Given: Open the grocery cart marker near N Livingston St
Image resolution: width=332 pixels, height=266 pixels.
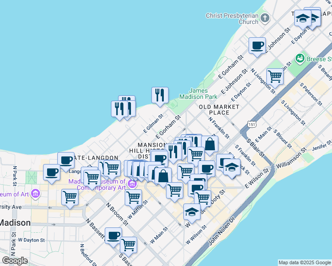Looking at the screenshot, I should 275,76.
